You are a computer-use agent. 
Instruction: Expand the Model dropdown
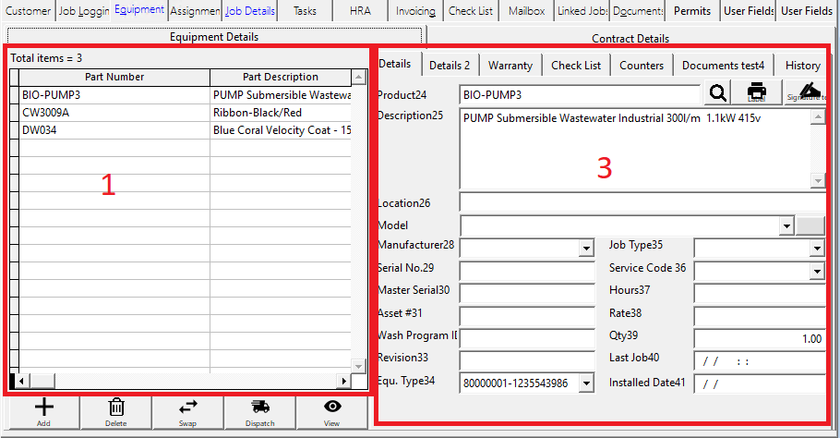click(786, 225)
